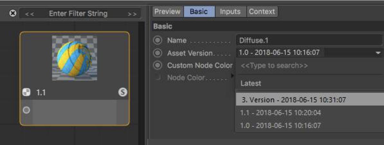Viewport: 384px width, 145px height.
Task: Select 3. Version from the version list
Action: (293, 100)
